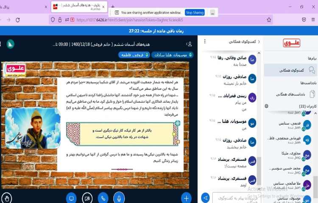Click the permissions icon in address bar

67,20
